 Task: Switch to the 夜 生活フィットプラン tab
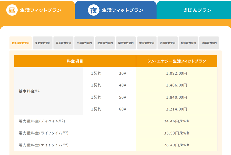(x=115, y=10)
